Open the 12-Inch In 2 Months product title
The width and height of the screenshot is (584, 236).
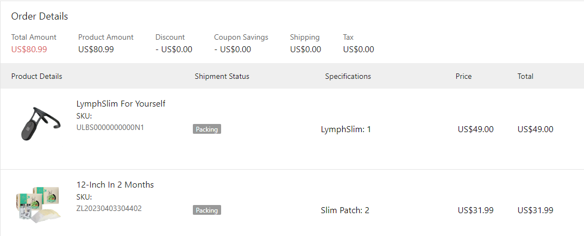(115, 184)
